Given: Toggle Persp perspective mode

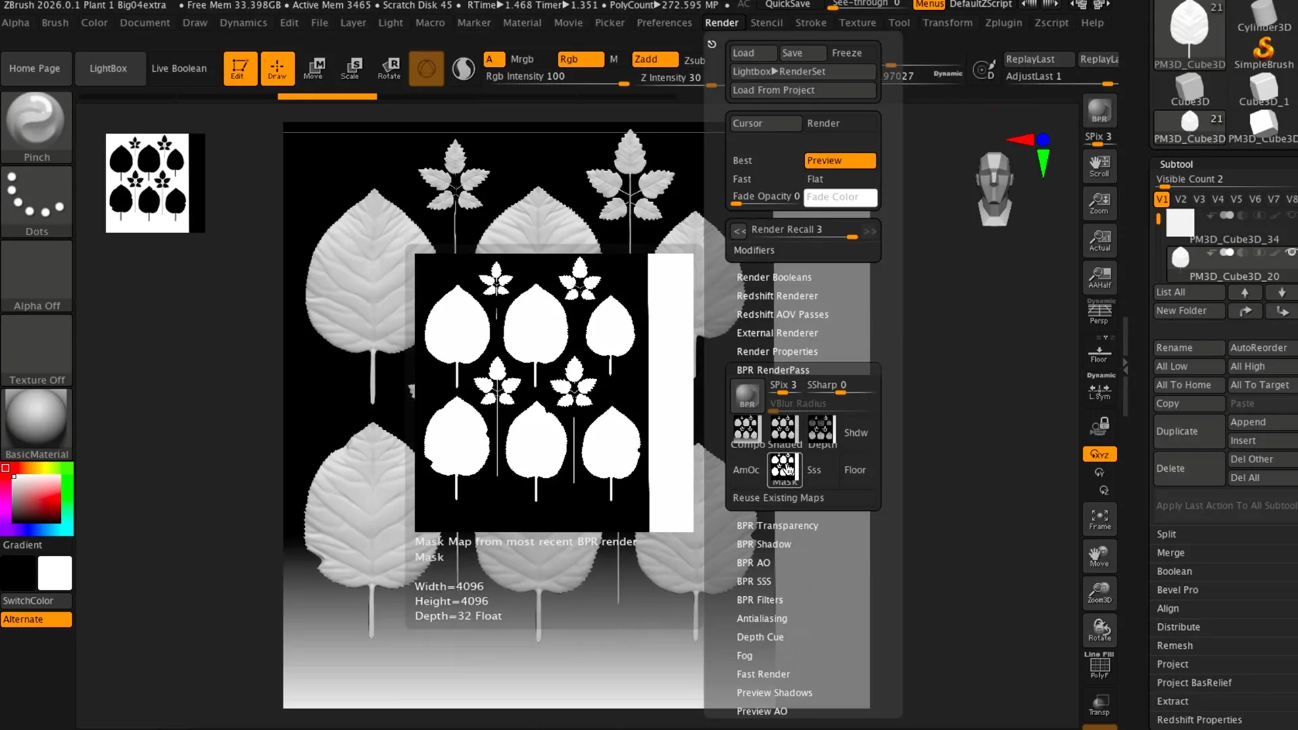Looking at the screenshot, I should click(1099, 312).
